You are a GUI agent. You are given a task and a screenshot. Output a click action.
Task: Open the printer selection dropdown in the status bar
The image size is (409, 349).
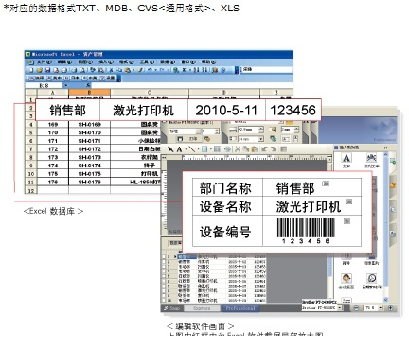point(340,308)
